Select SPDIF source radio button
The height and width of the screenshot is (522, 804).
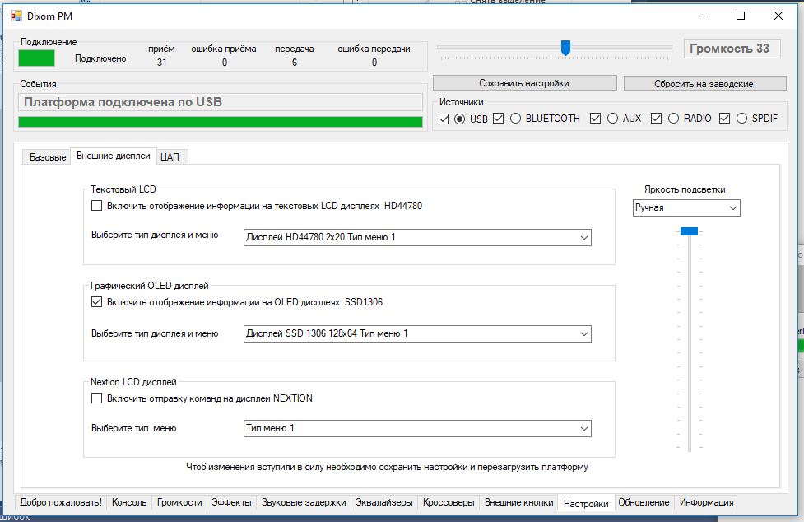(x=741, y=119)
